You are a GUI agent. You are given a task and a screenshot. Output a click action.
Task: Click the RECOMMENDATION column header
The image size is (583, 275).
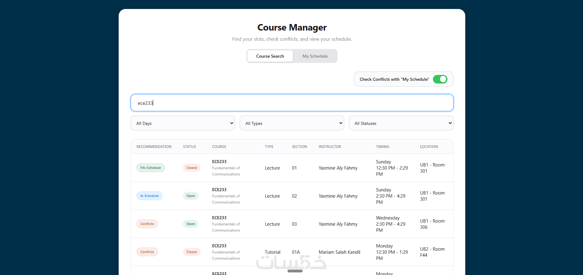pyautogui.click(x=154, y=147)
